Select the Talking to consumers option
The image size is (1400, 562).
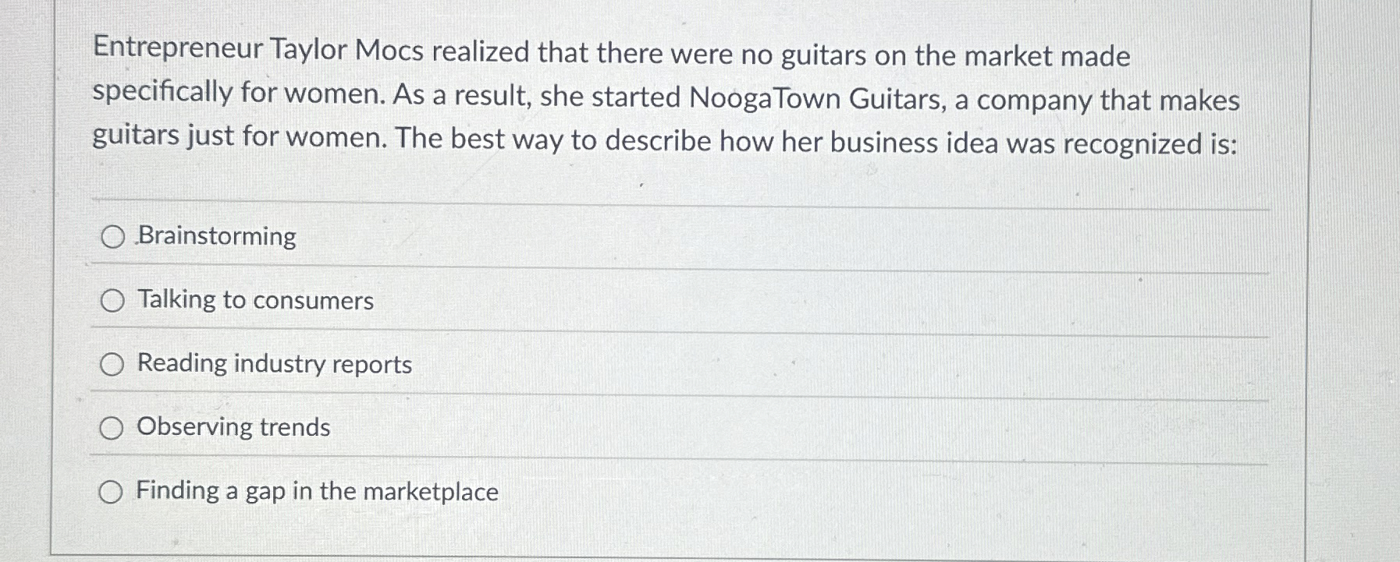(x=112, y=300)
